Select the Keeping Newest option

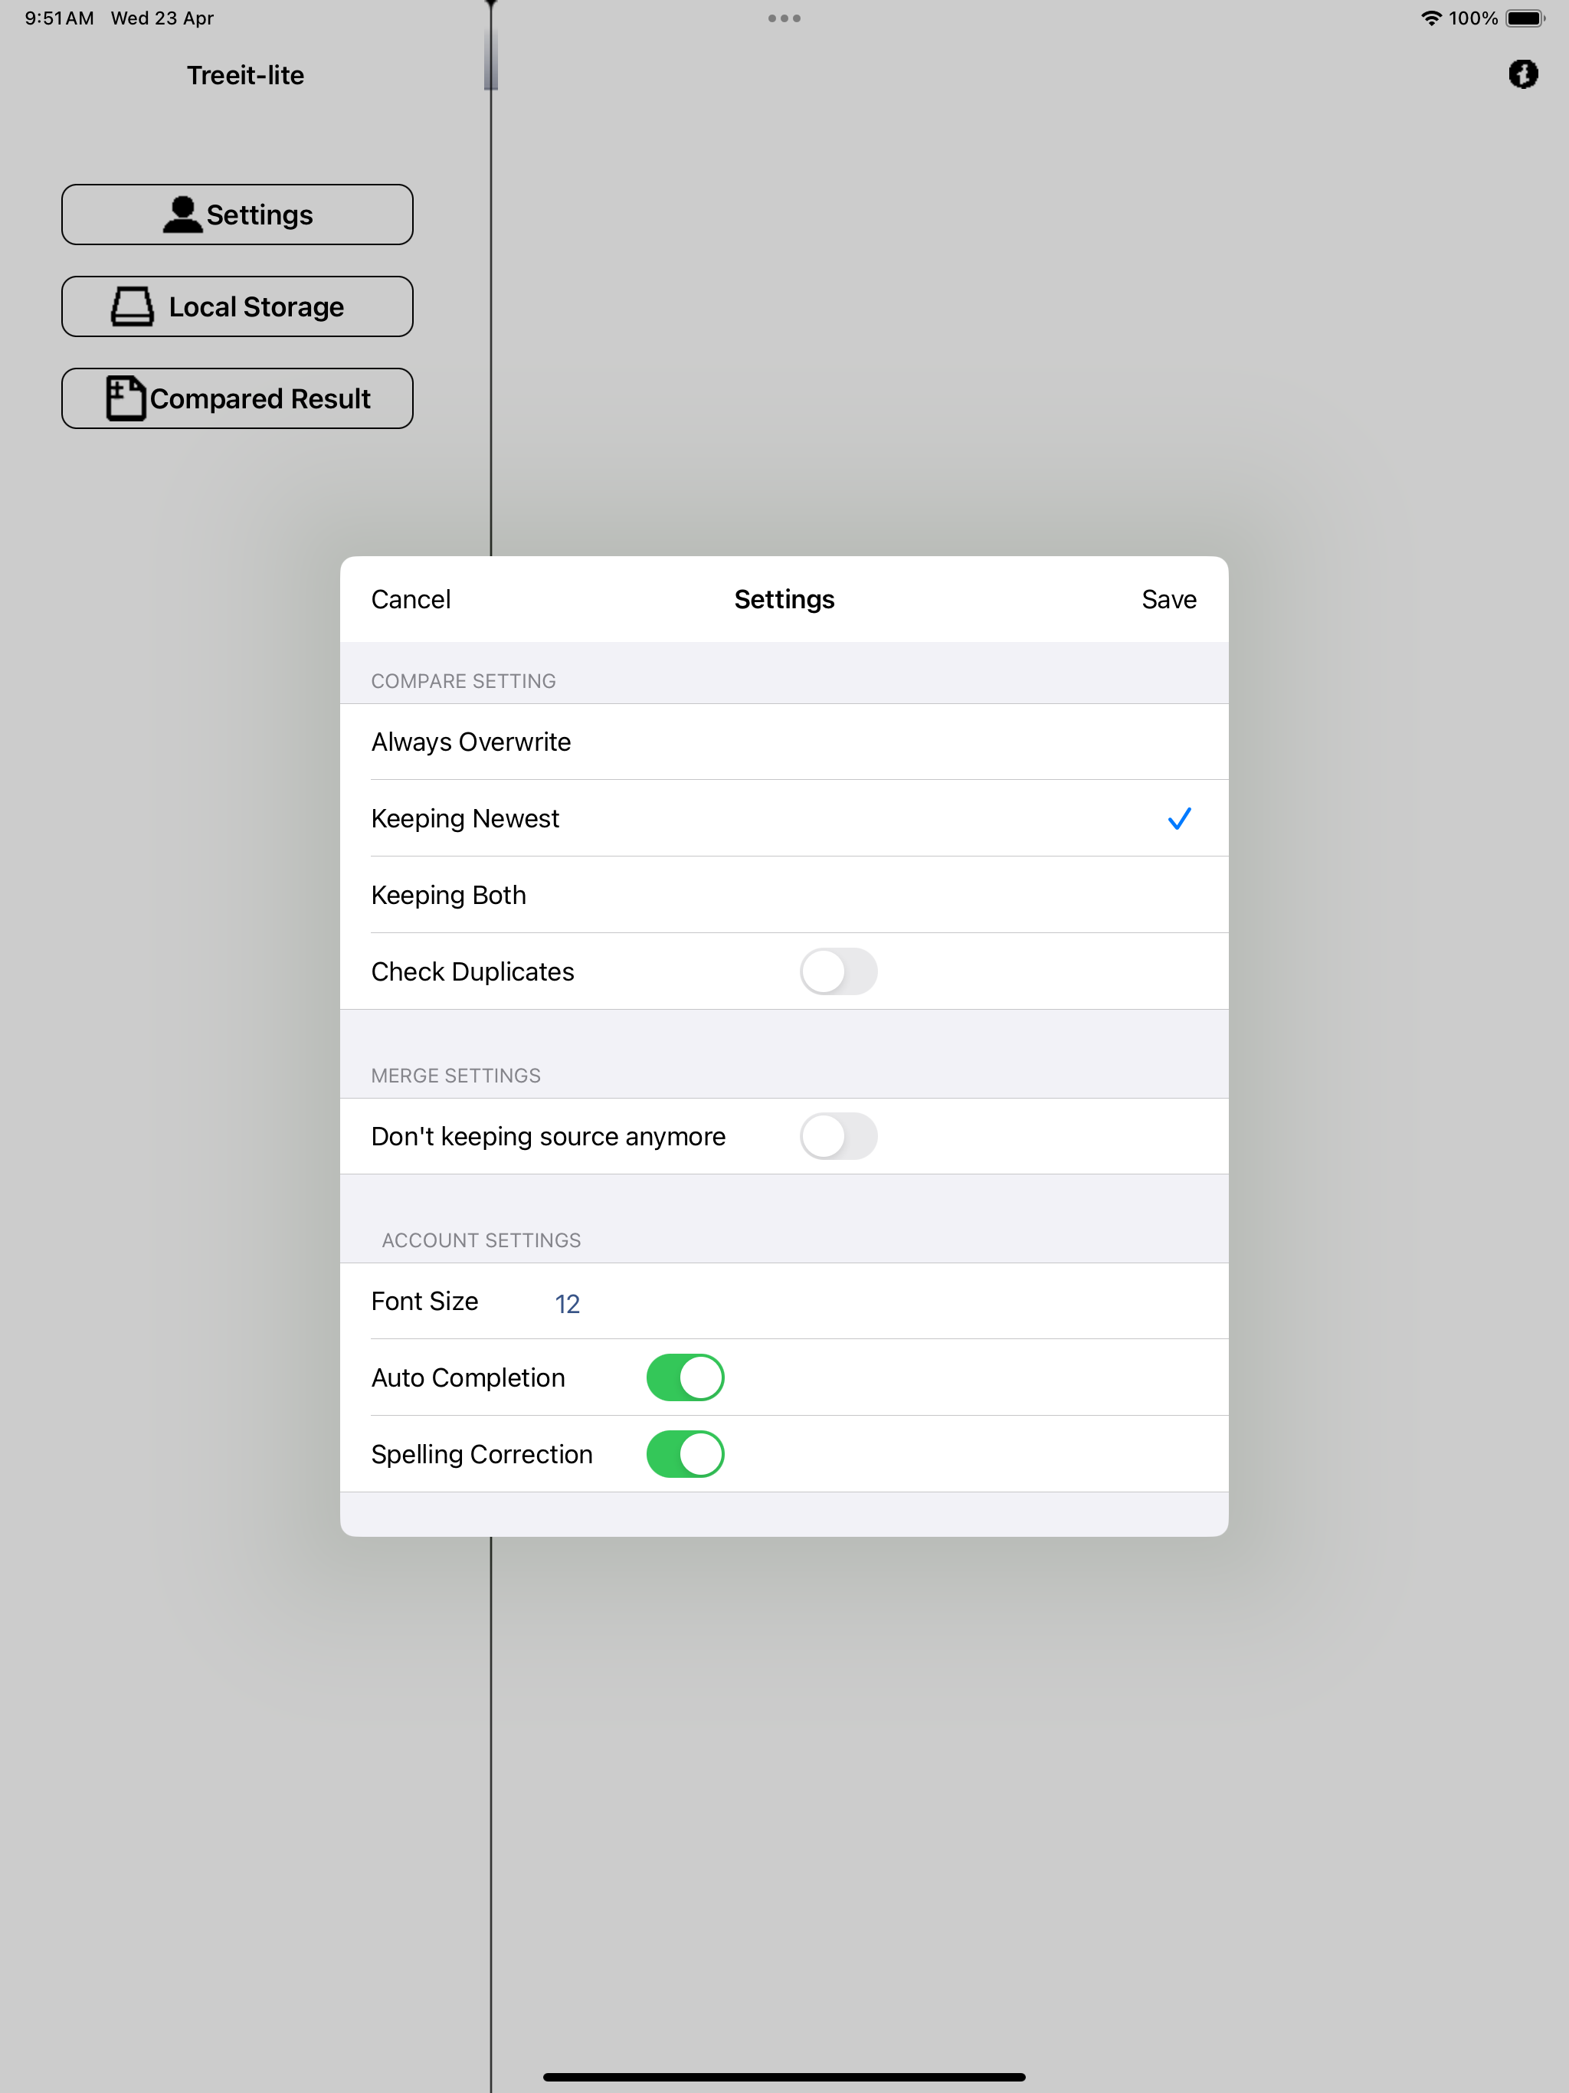point(784,818)
